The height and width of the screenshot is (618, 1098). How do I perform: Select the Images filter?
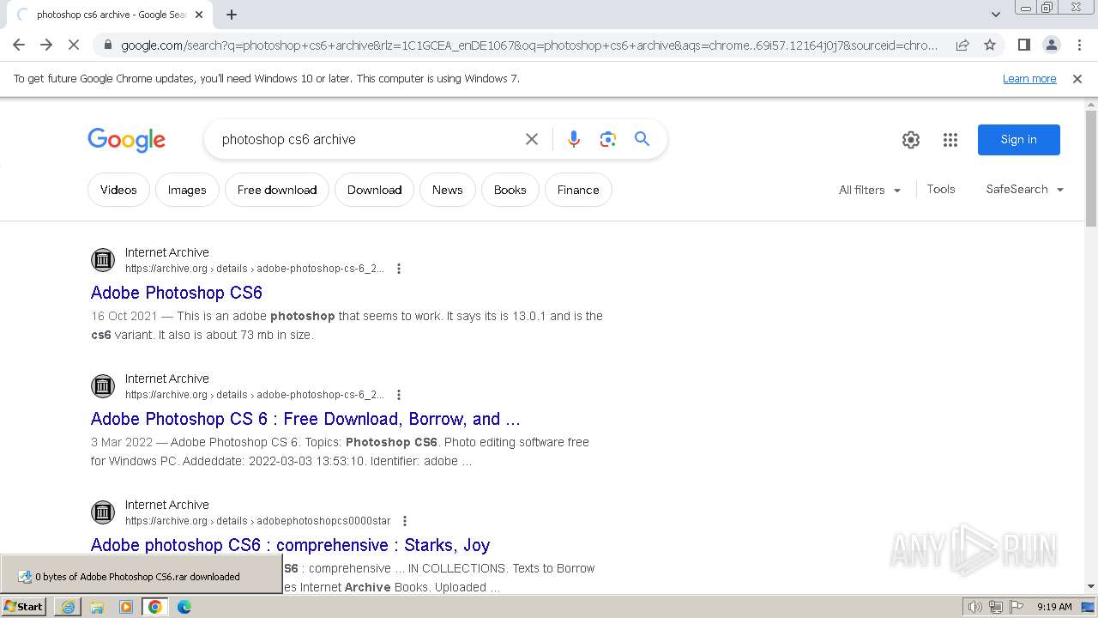pos(187,190)
